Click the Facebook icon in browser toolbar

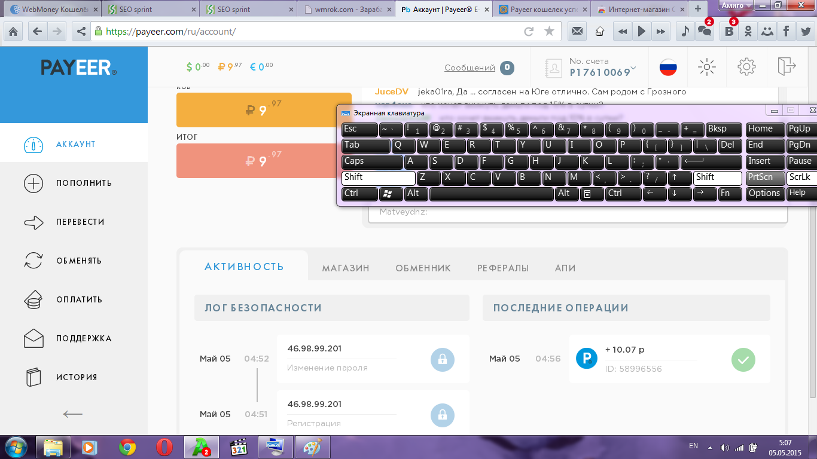coord(786,31)
